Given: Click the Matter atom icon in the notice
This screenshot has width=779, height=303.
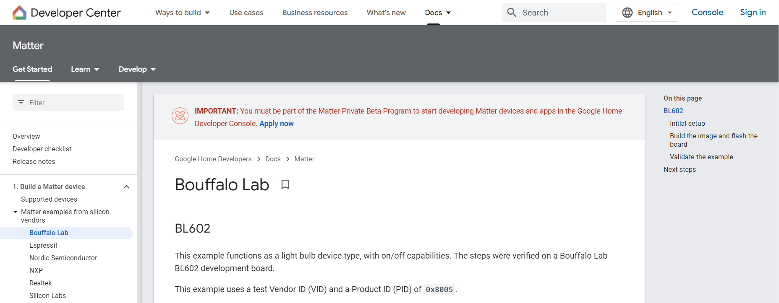Looking at the screenshot, I should pyautogui.click(x=180, y=116).
